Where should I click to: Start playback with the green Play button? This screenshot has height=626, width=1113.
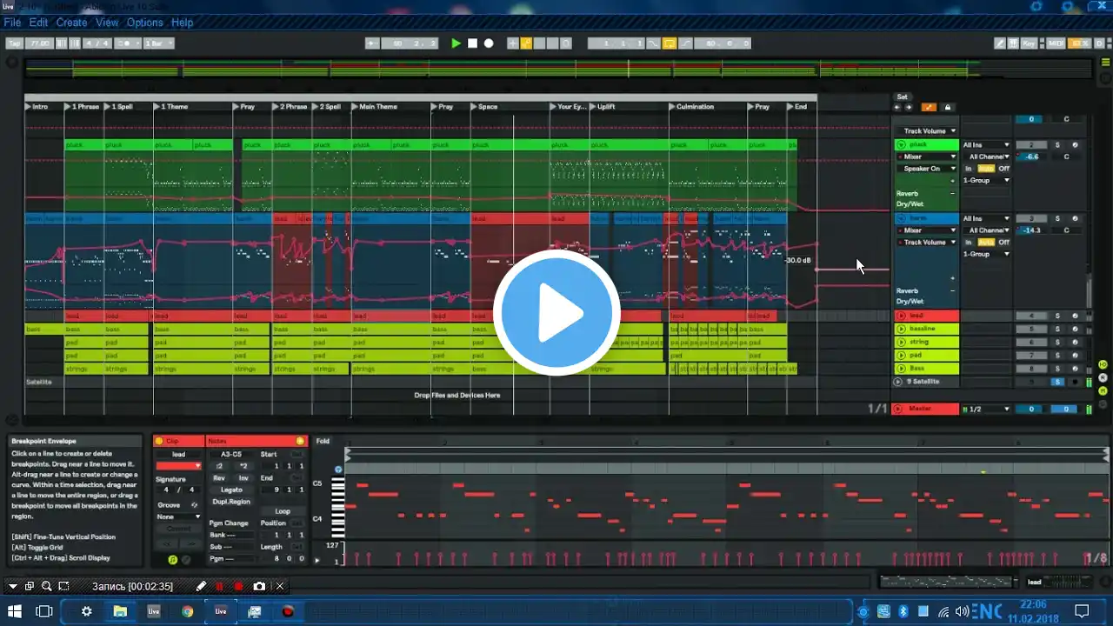[456, 43]
